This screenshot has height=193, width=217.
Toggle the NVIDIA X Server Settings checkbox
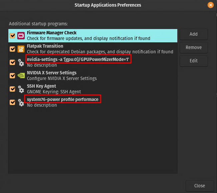coord(12,76)
